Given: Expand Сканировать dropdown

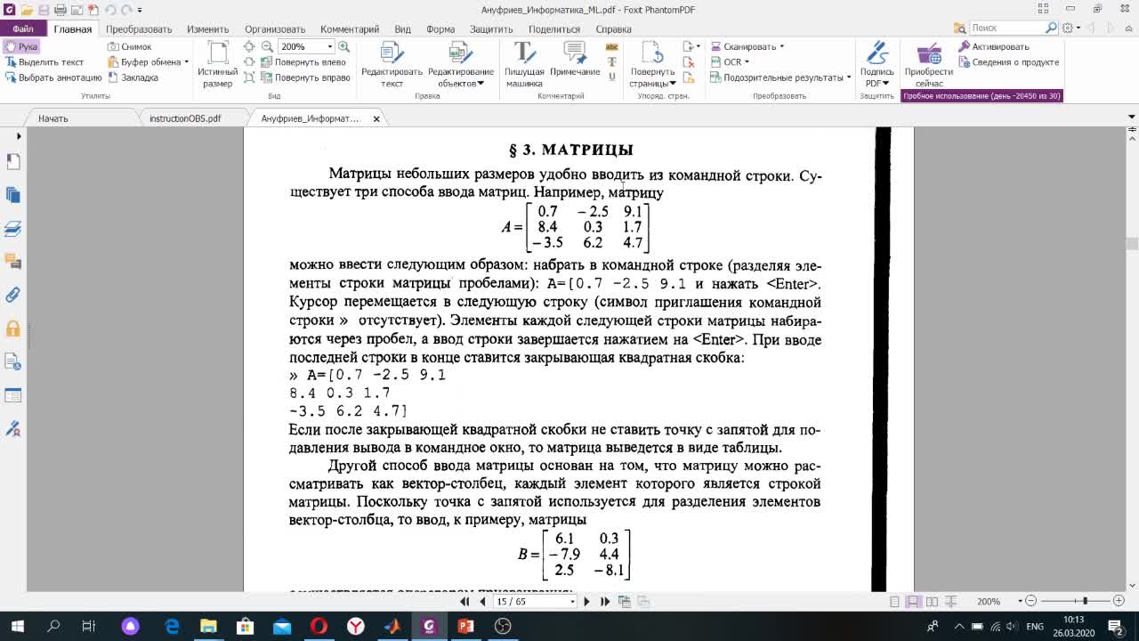Looking at the screenshot, I should [781, 46].
